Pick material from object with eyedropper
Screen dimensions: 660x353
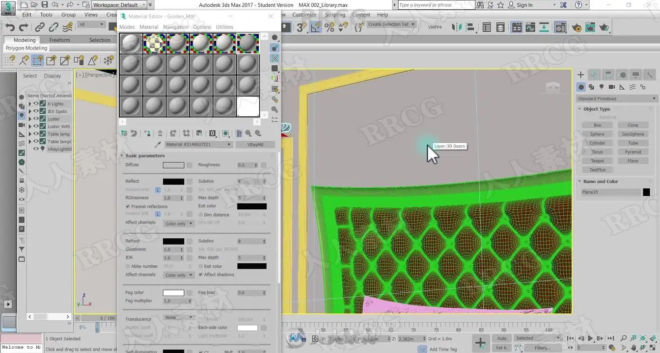click(x=158, y=145)
